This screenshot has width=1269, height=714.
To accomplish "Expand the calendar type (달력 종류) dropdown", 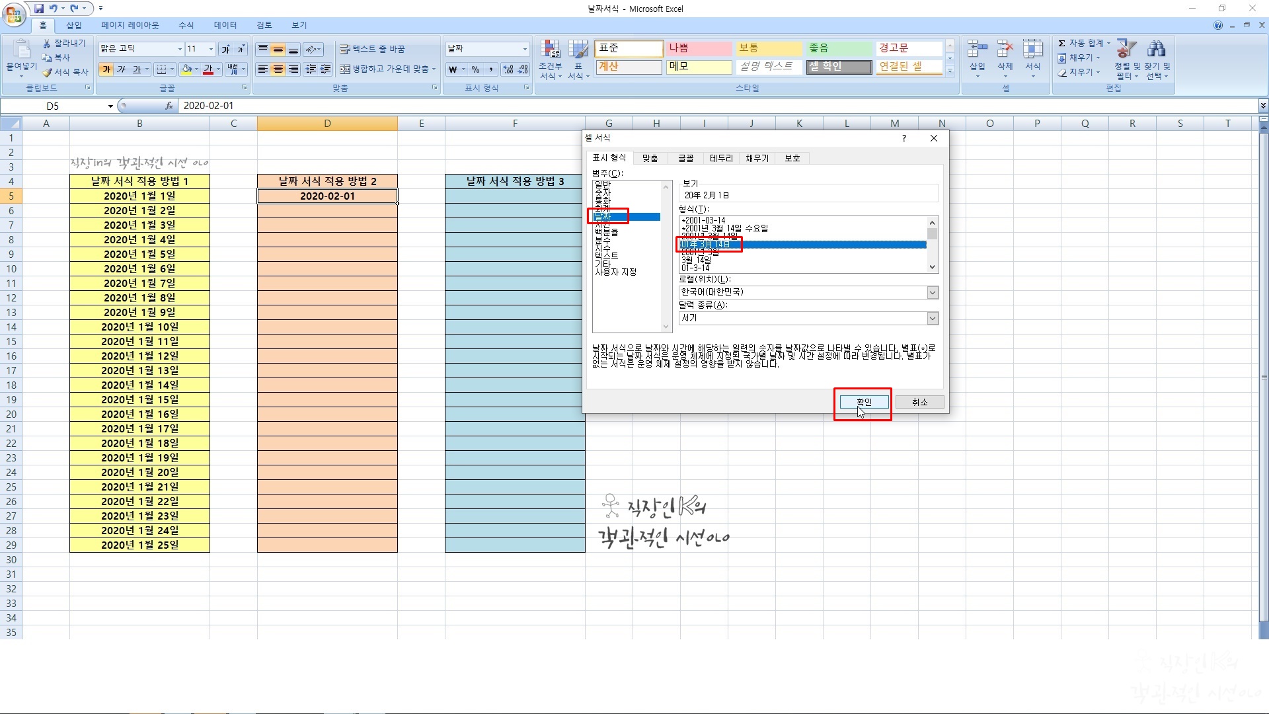I will point(932,319).
